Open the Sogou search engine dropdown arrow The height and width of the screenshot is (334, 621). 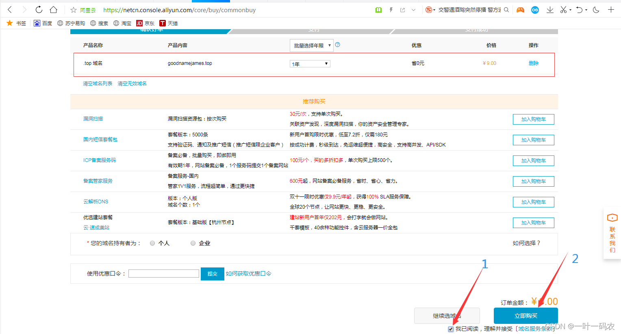tap(434, 10)
